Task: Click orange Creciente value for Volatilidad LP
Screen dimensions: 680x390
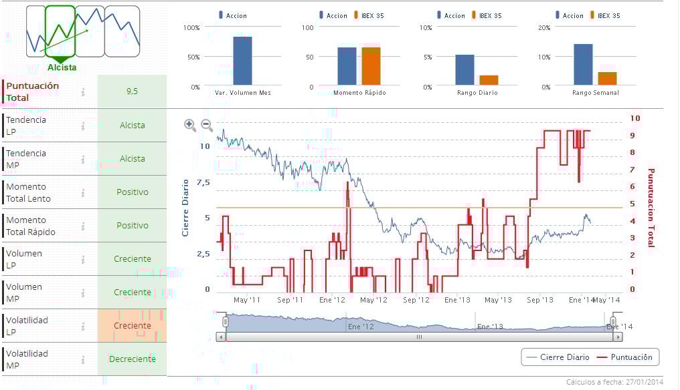Action: point(133,325)
